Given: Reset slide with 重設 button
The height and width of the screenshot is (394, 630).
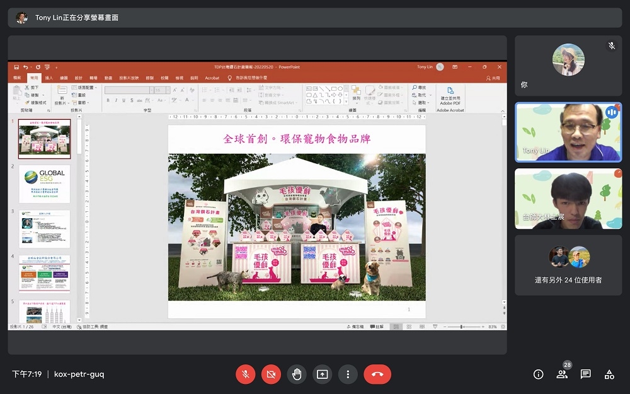Looking at the screenshot, I should point(79,95).
